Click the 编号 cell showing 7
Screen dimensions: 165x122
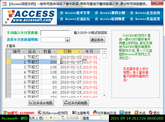point(19,87)
